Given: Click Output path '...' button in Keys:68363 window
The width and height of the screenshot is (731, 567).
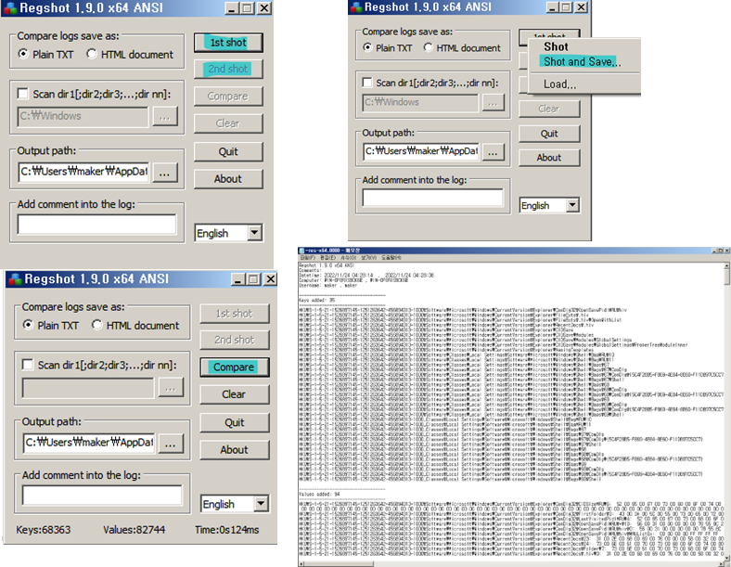Looking at the screenshot, I should pos(170,444).
